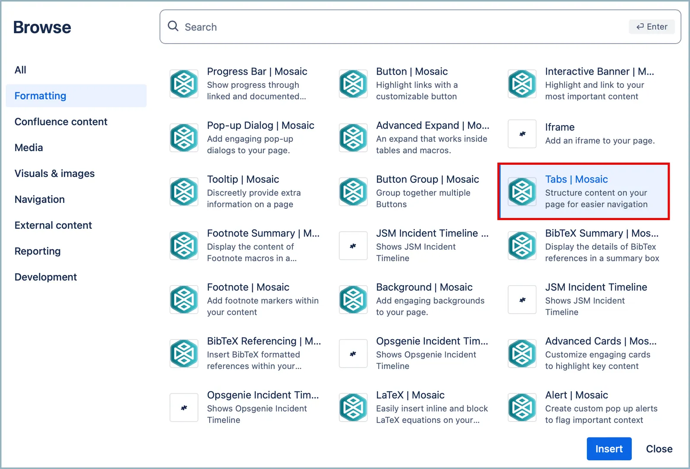Select the Tabs | Mosaic title
690x469 pixels.
576,179
